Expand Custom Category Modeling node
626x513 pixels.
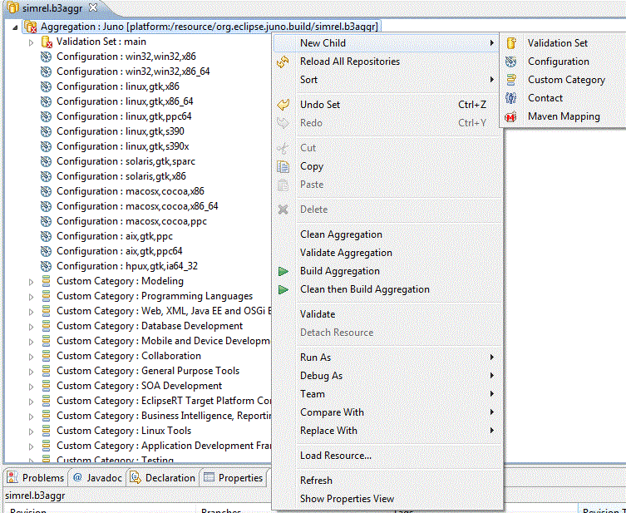[31, 282]
